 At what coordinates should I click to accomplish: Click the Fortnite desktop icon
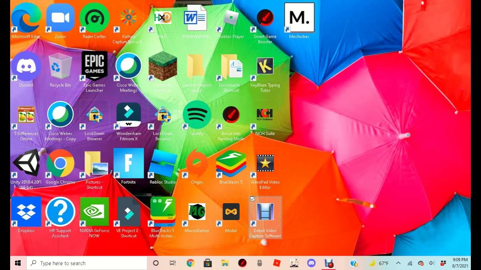(129, 163)
